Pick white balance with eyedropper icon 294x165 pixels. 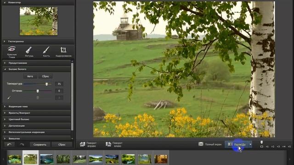point(9,98)
